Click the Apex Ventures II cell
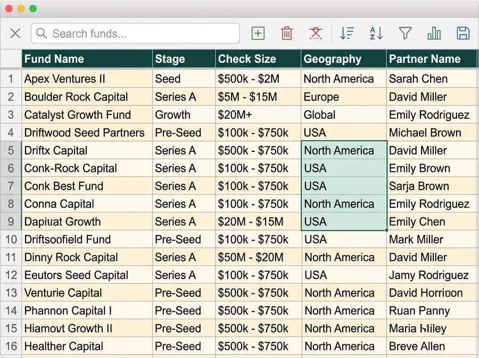This screenshot has height=358, width=479. (87, 79)
